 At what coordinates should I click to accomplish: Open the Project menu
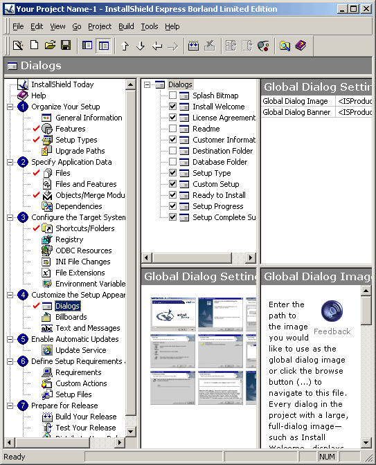(x=100, y=26)
